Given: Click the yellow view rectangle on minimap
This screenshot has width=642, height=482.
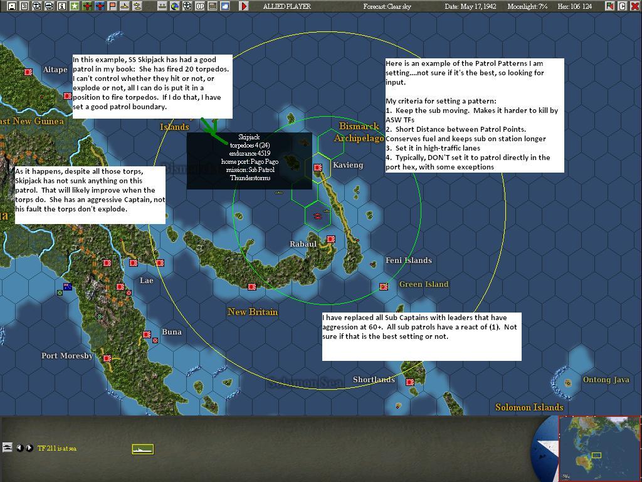Looking at the screenshot, I should pos(597,456).
